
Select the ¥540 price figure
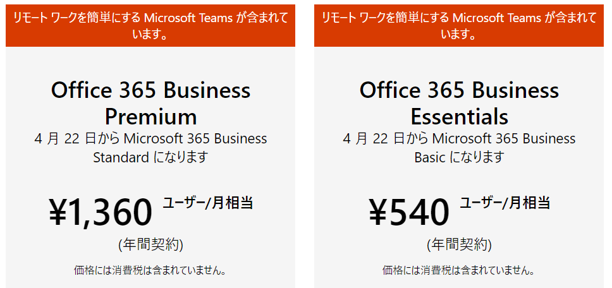pos(409,212)
